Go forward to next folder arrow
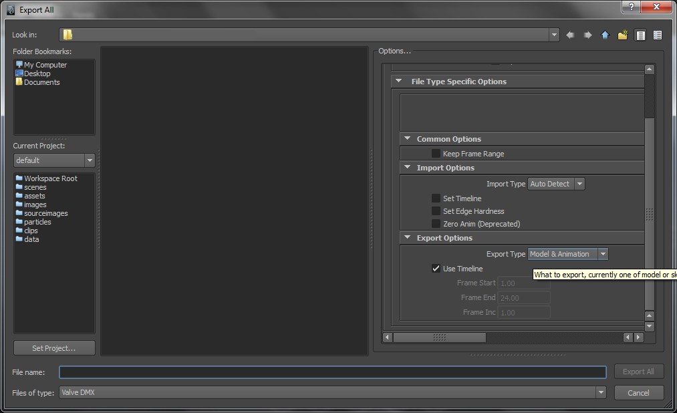Screen dimensions: 677x413 (x=587, y=35)
